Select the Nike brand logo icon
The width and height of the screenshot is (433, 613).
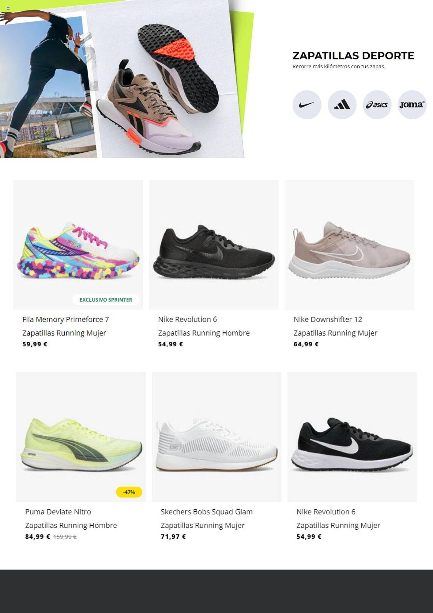point(307,105)
